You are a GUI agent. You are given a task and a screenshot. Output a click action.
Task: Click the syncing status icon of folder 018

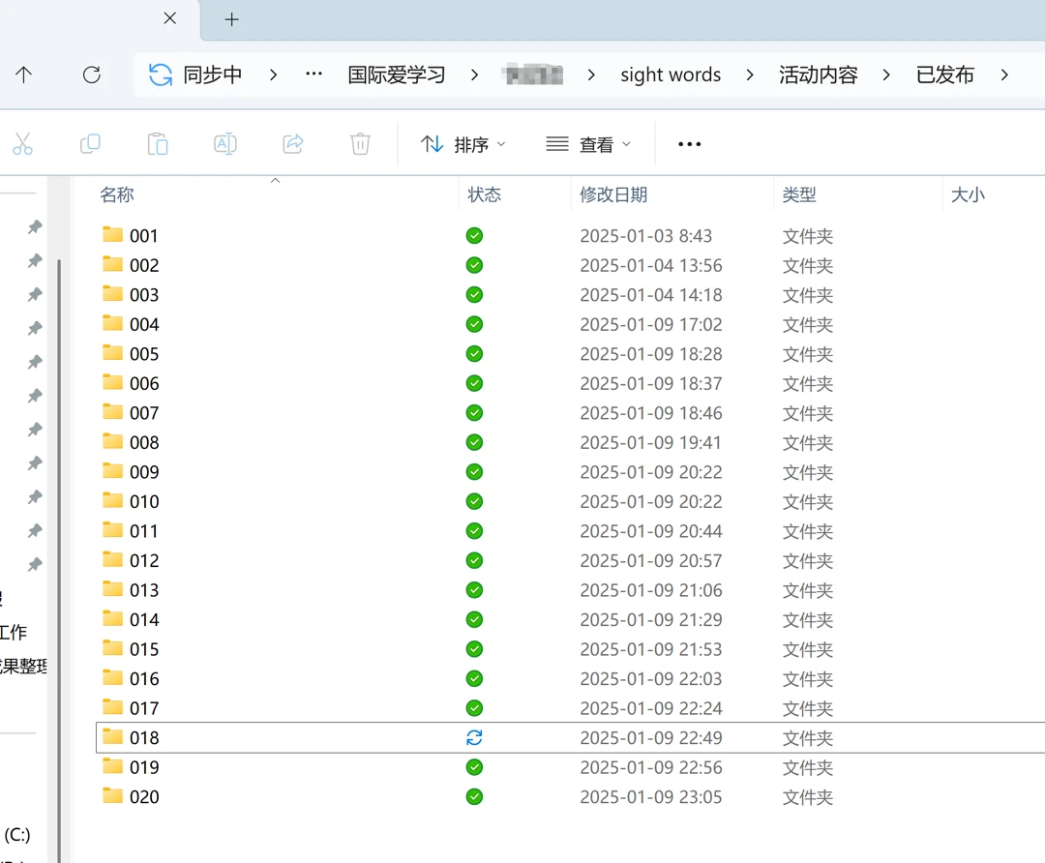click(x=474, y=738)
